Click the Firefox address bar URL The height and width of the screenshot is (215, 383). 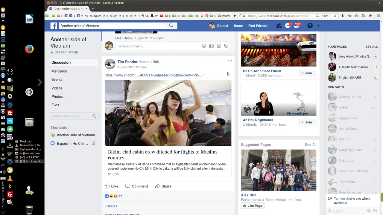tap(279, 16)
